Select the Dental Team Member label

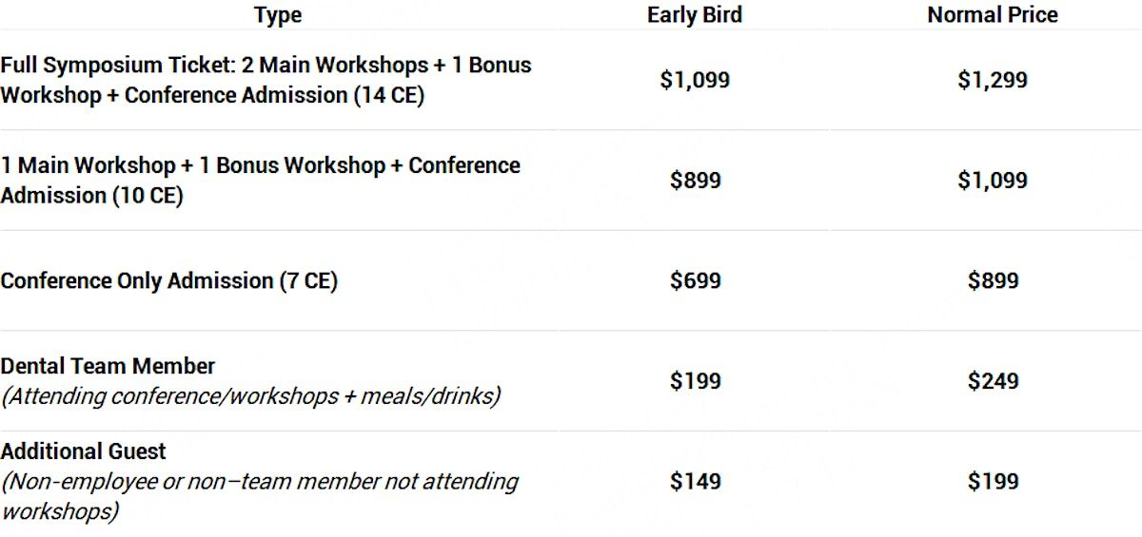click(108, 366)
